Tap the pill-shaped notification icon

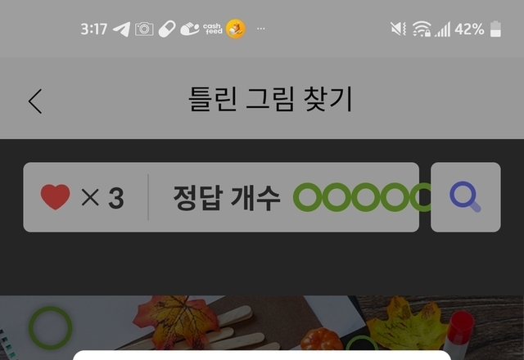point(167,29)
